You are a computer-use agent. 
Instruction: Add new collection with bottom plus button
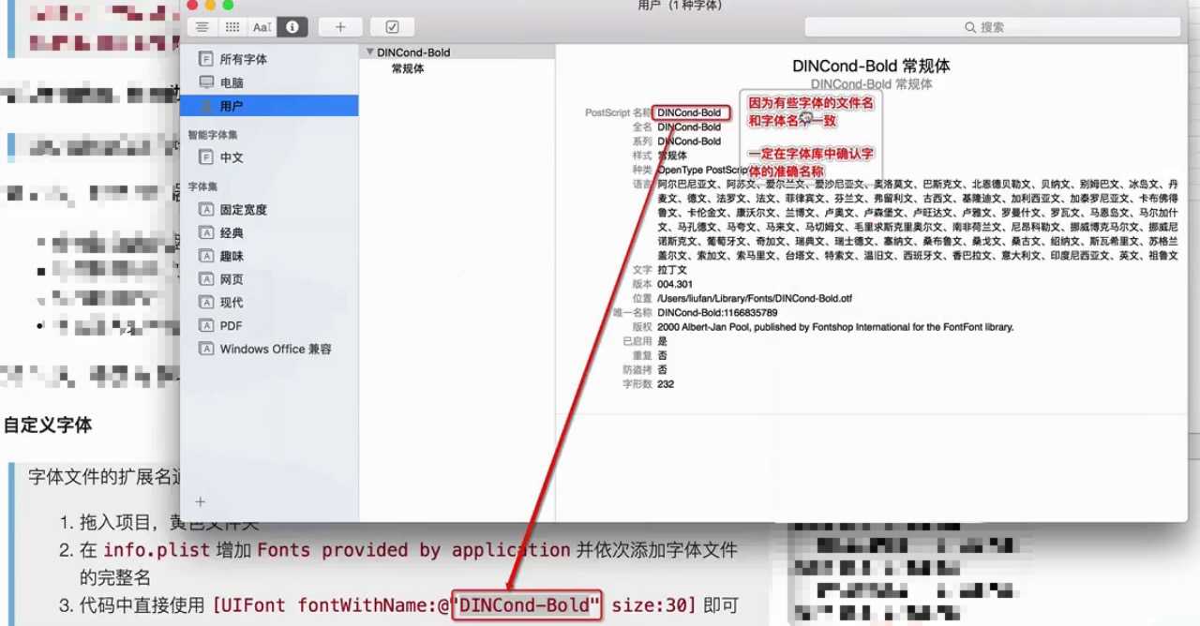[x=200, y=501]
